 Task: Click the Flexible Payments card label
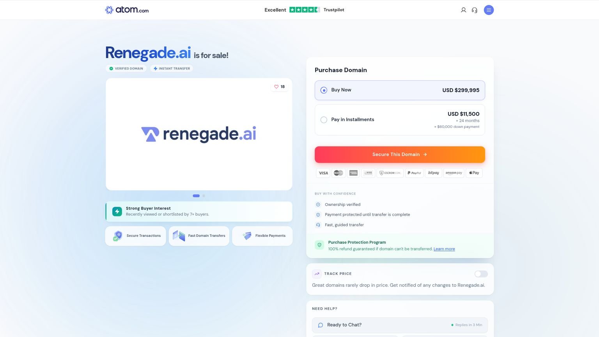pyautogui.click(x=270, y=236)
